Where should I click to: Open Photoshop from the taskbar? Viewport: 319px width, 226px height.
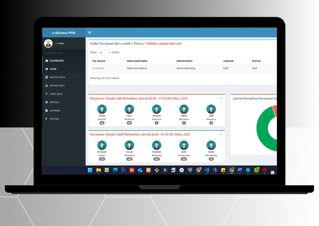pyautogui.click(x=123, y=170)
